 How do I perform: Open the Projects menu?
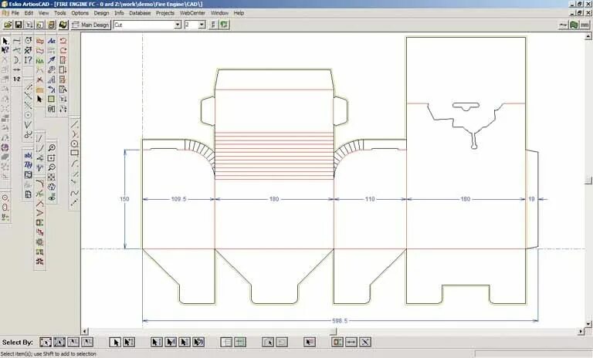coord(165,13)
